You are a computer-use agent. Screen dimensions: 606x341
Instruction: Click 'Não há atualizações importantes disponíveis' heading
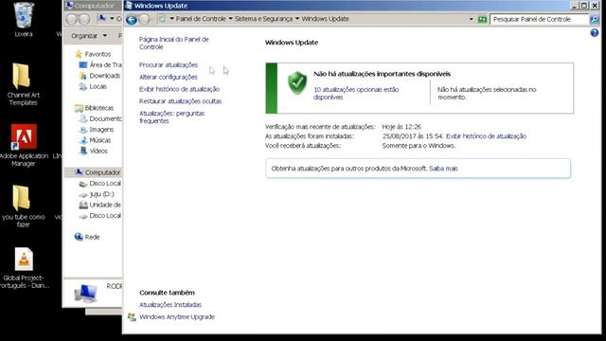click(382, 74)
